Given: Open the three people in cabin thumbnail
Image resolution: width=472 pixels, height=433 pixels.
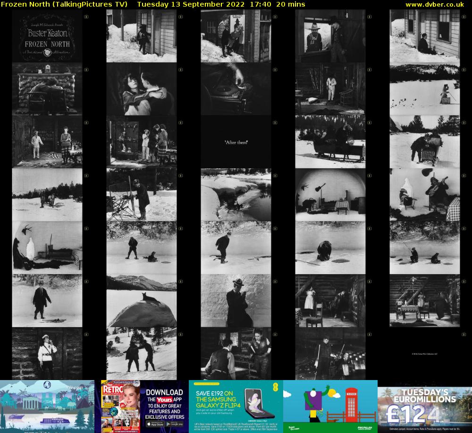Looking at the screenshot, I should 142,142.
